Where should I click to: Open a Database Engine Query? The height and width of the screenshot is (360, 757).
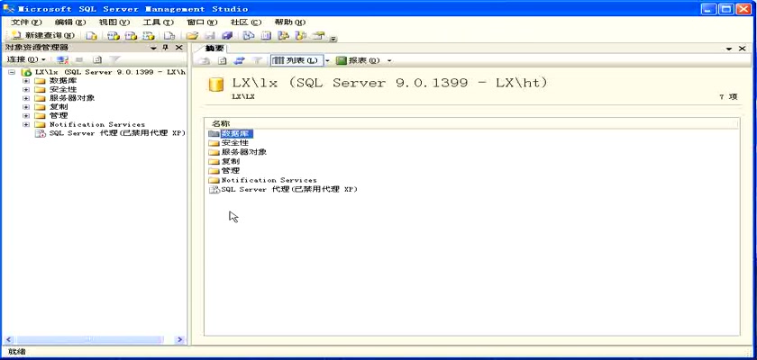[92, 36]
